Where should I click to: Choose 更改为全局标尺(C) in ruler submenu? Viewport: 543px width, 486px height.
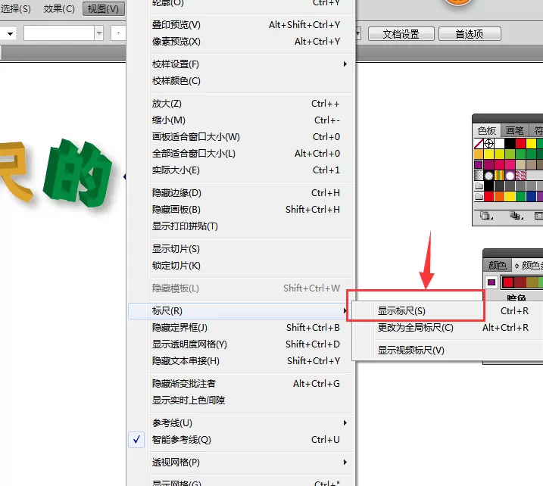click(x=447, y=328)
